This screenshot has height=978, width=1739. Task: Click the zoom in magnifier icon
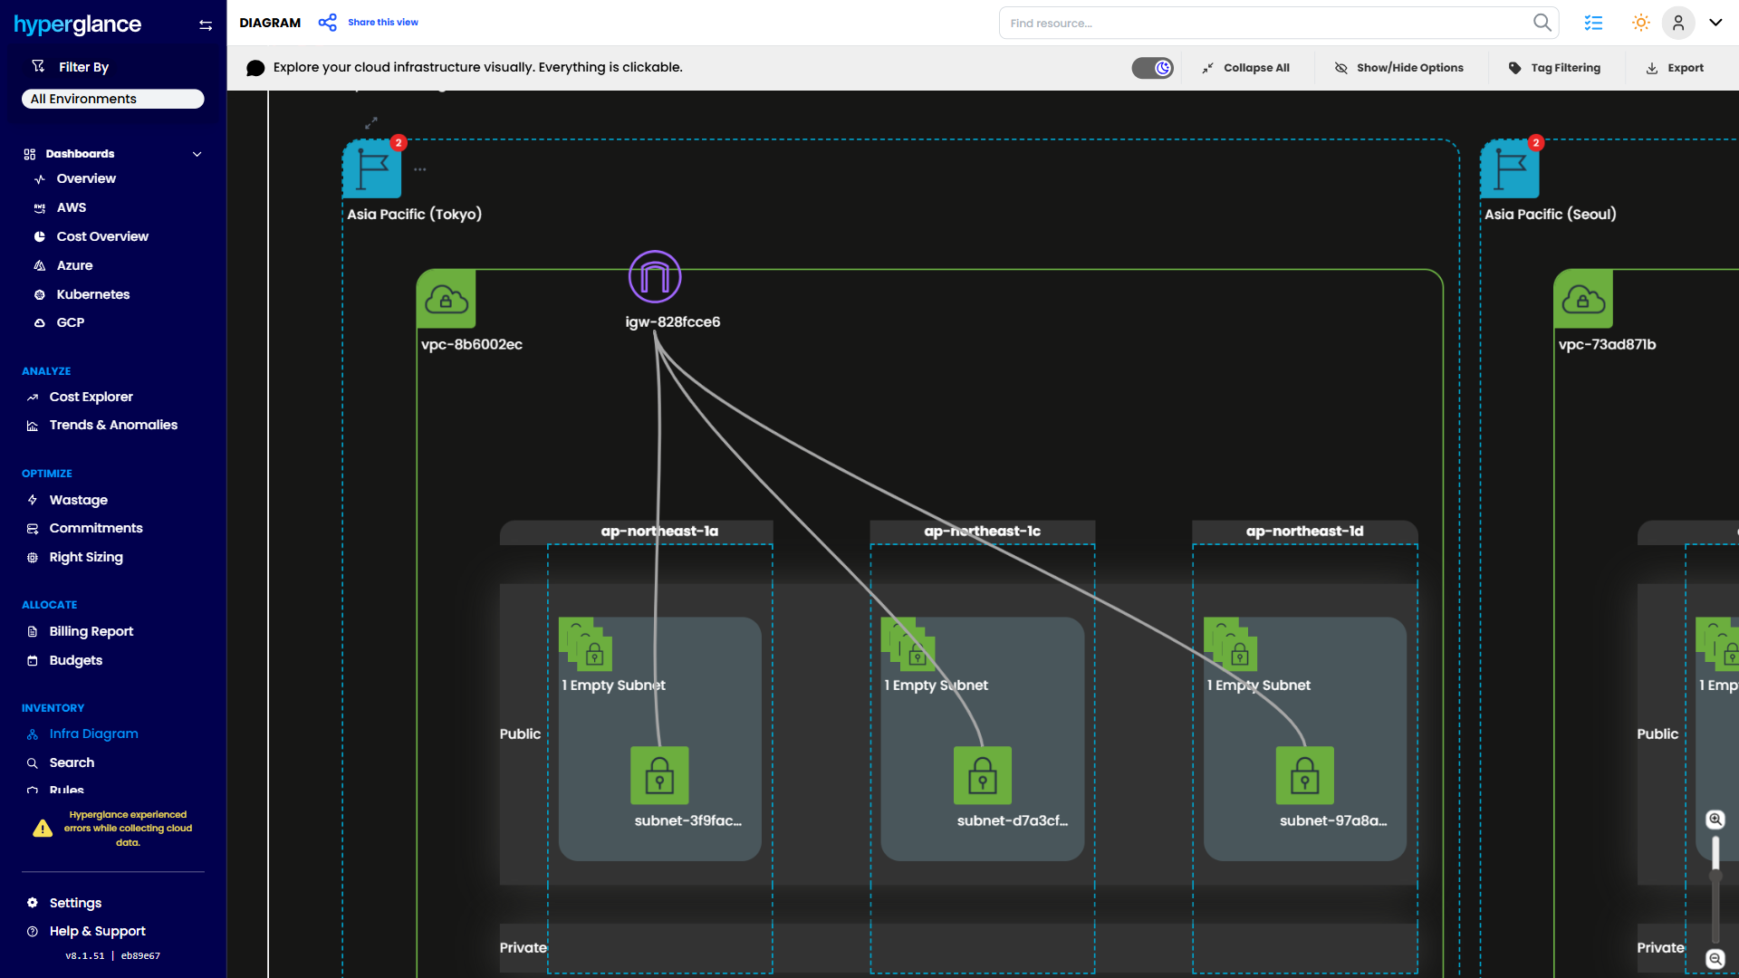pyautogui.click(x=1715, y=820)
